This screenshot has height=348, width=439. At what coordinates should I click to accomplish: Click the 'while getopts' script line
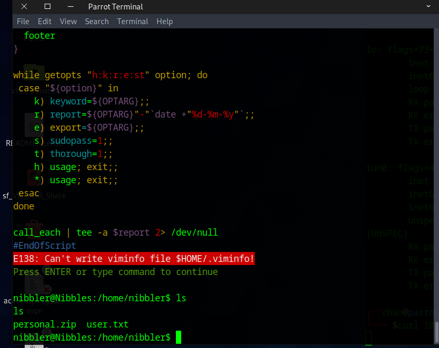(x=110, y=75)
